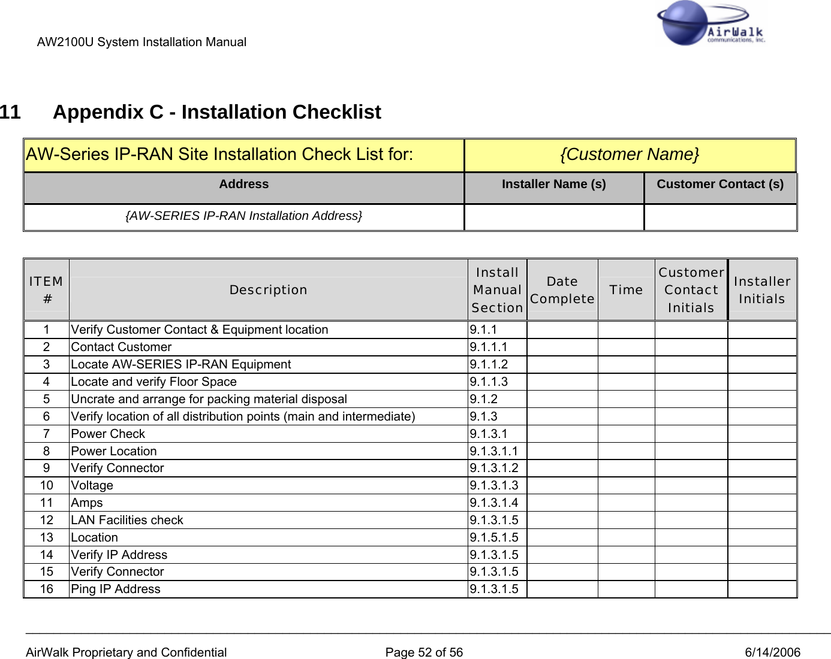Click the 'Installer Name (s)' header cell
This screenshot has width=831, height=659.
point(554,188)
